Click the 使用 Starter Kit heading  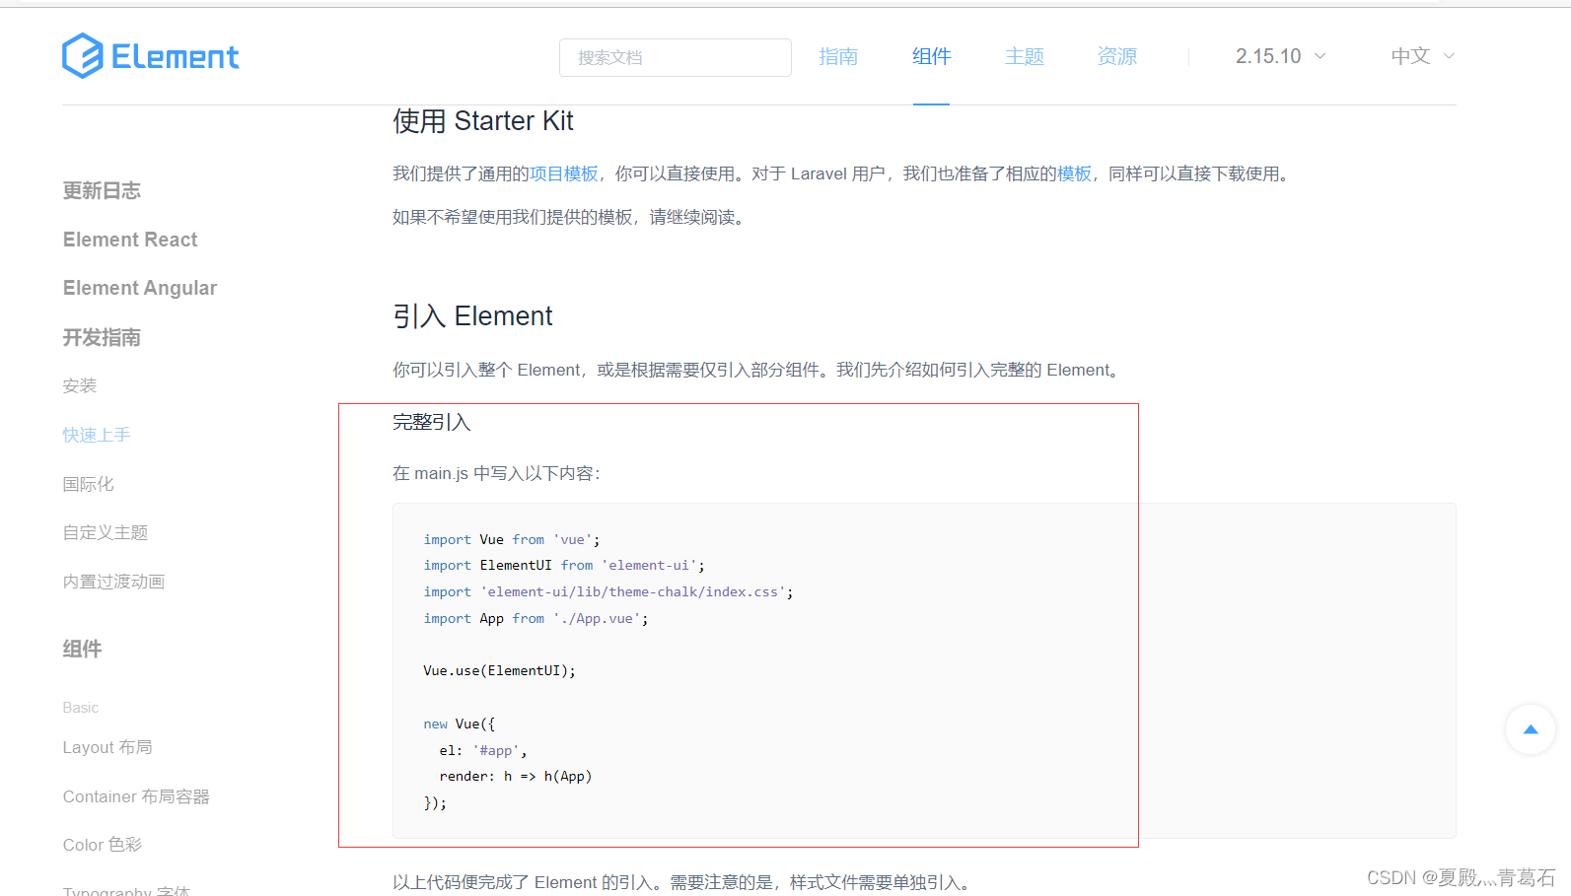tap(483, 120)
